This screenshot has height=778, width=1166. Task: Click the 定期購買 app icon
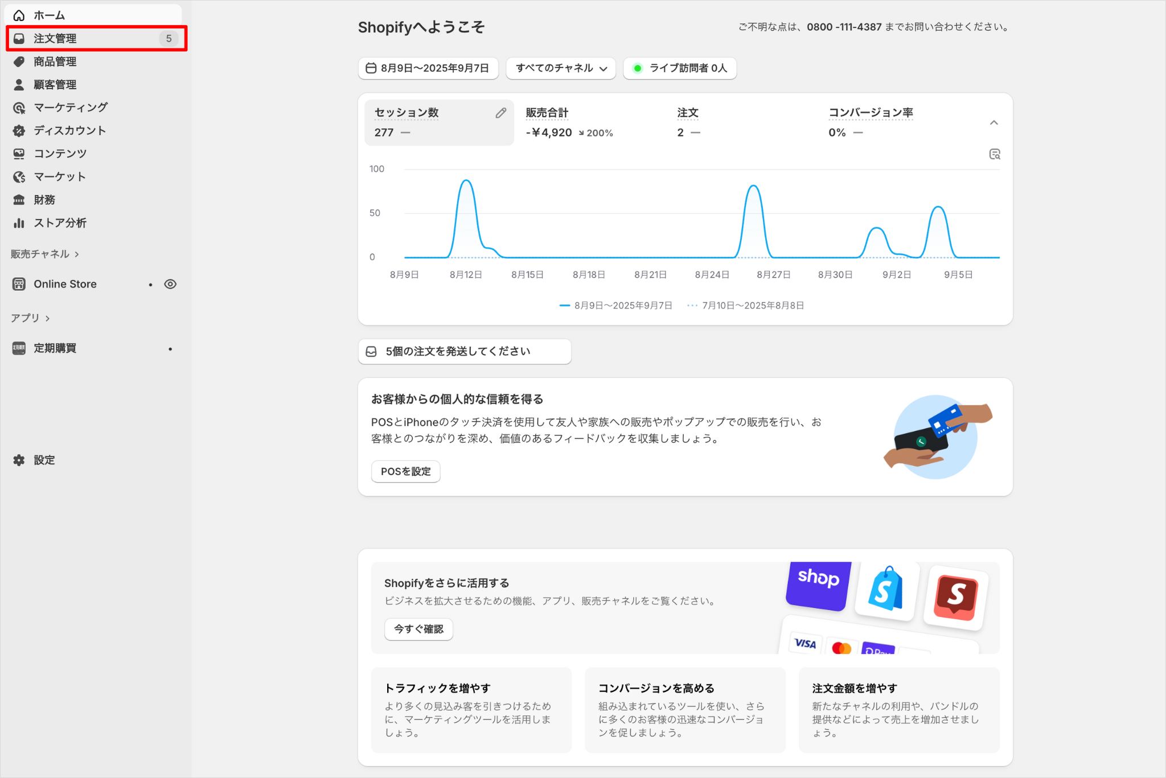coord(19,348)
